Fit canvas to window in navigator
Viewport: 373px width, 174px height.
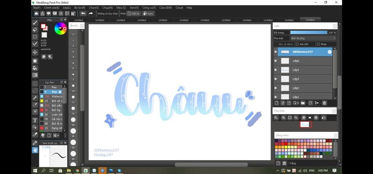coord(290,118)
